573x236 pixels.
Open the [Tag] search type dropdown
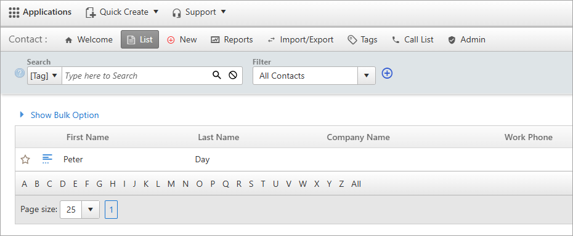(x=44, y=76)
